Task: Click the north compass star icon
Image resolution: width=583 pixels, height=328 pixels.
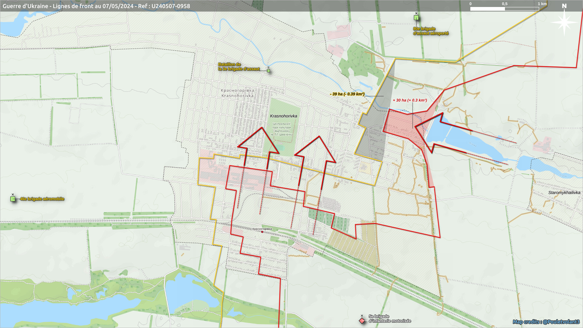Action: tap(564, 22)
